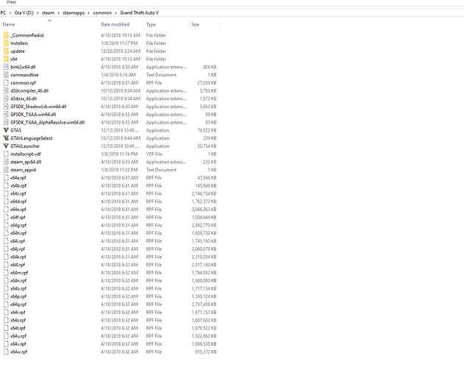Screen dimensions: 464x367
Task: Click the commandline text document icon
Action: pos(6,75)
